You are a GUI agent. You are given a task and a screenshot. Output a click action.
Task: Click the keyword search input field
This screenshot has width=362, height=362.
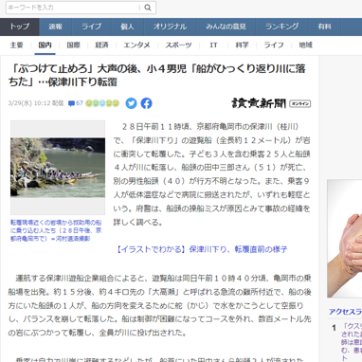pyautogui.click(x=73, y=8)
